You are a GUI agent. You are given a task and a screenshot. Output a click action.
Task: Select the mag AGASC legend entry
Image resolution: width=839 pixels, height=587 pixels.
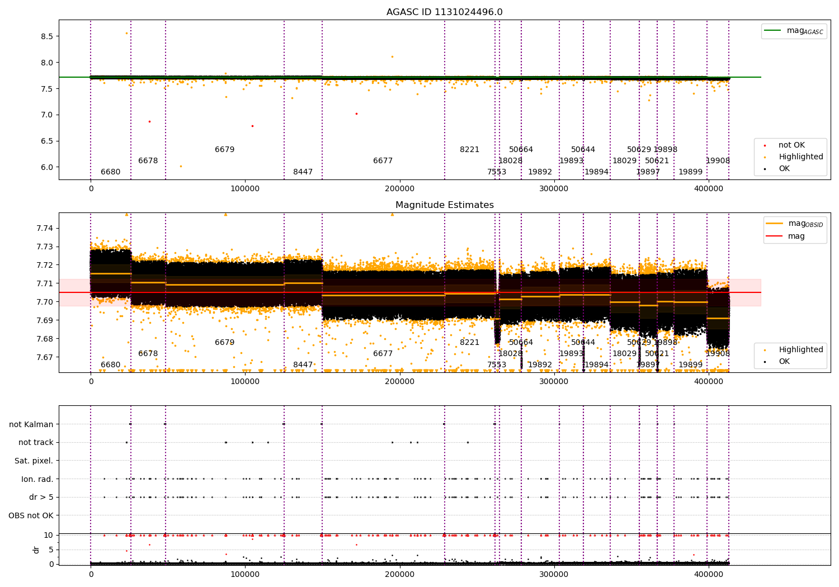coord(794,31)
